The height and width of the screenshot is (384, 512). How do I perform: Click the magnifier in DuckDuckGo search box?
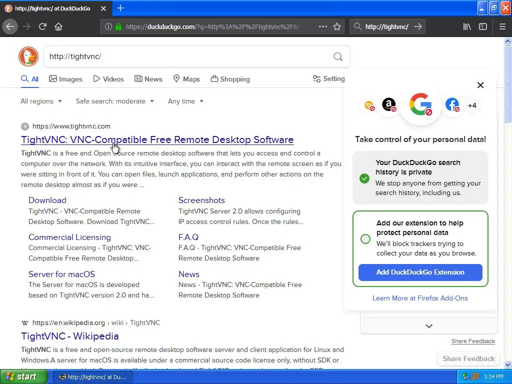338,56
